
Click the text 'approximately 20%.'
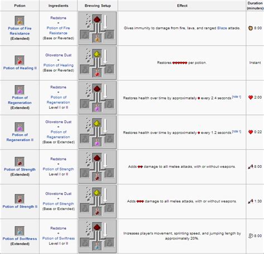click(182, 238)
